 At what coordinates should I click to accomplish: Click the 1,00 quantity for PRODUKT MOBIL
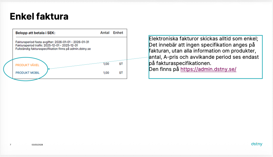106,73
